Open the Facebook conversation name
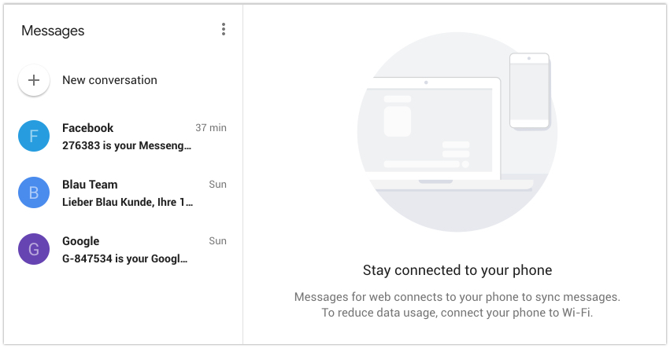670x348 pixels. click(x=87, y=128)
